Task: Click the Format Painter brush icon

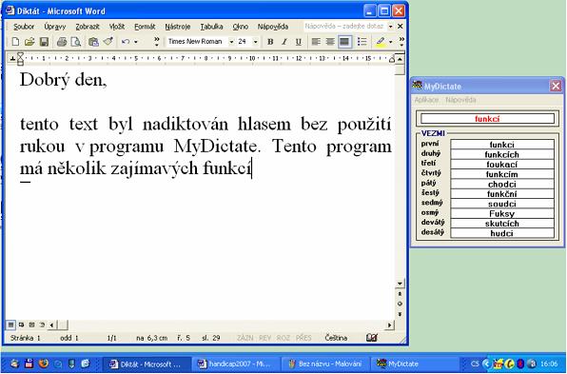Action: tap(108, 42)
